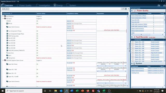Click the Fault Recorder lightning icon
This screenshot has height=93, width=166.
click(x=134, y=37)
